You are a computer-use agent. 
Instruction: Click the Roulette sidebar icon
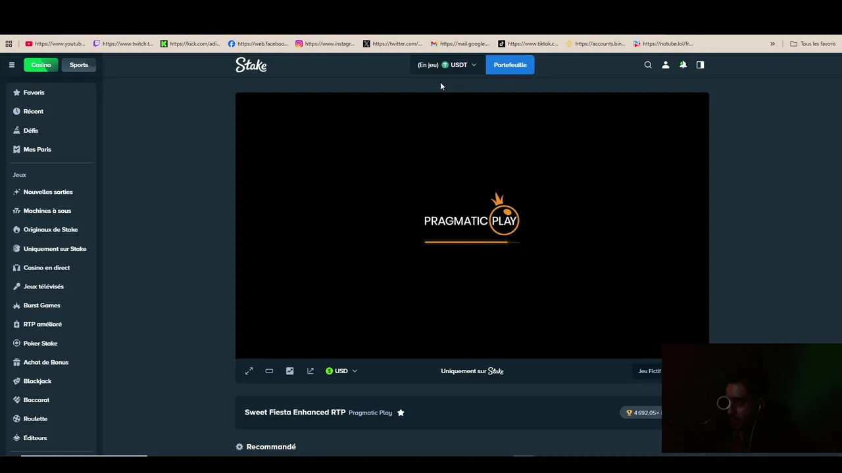pyautogui.click(x=16, y=419)
